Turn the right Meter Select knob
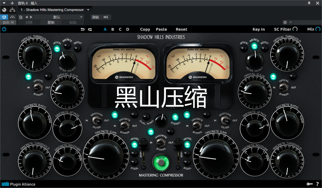Image resolution: width=322 pixels, height=188 pixels. pyautogui.click(x=255, y=60)
